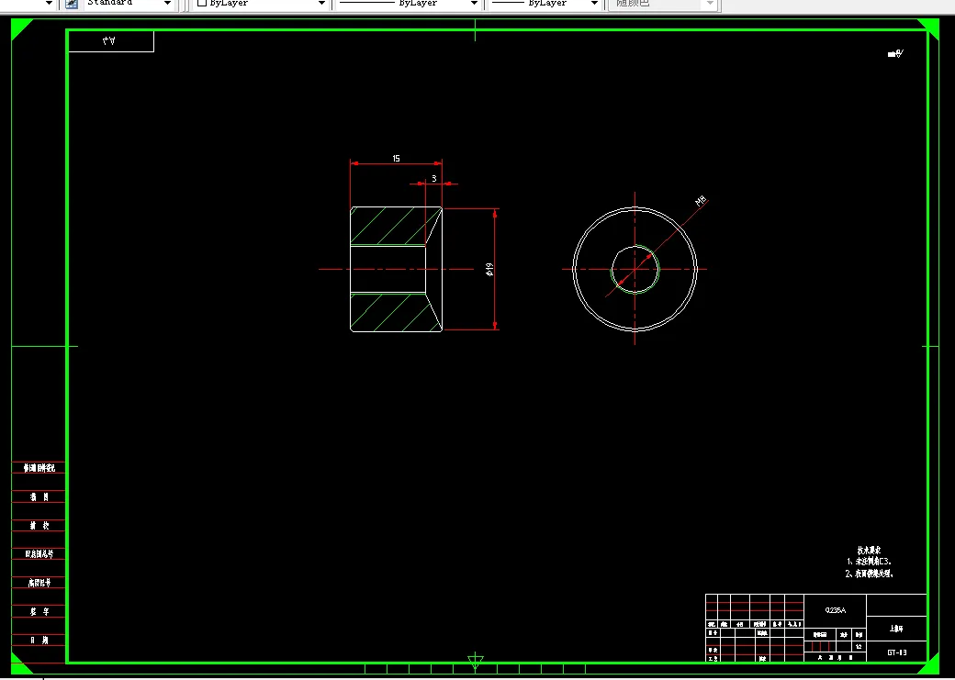The height and width of the screenshot is (680, 955).
Task: Open the ByLayer lineweight dropdown
Action: 545,3
